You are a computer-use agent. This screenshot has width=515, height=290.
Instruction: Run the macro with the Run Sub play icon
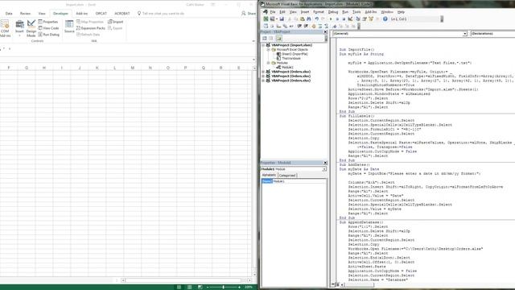(331, 19)
